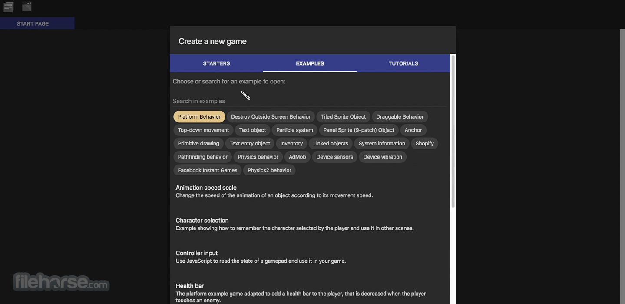Screen dimensions: 625x304
Task: Select the Device vibration chip
Action: (383, 157)
